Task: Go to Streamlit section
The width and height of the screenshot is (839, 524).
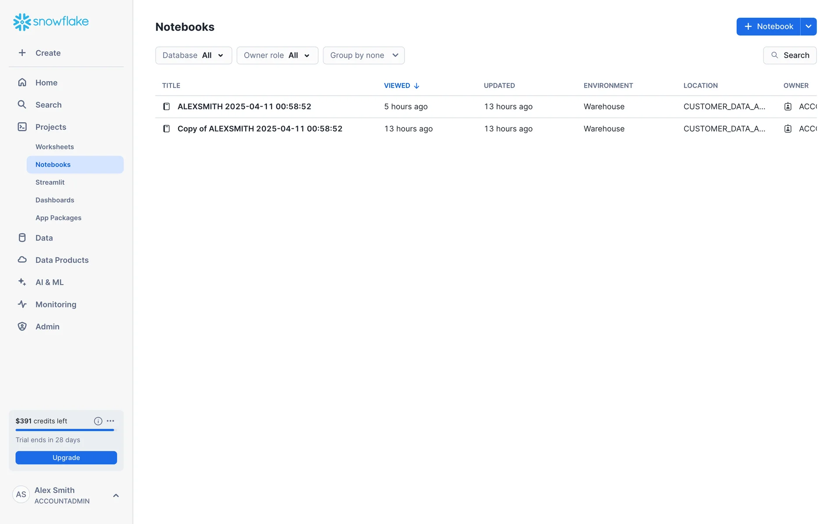Action: tap(50, 182)
